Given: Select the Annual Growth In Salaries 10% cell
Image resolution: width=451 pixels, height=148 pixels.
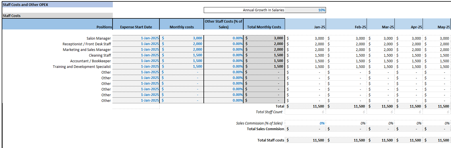Looking at the screenshot, I should [305, 10].
